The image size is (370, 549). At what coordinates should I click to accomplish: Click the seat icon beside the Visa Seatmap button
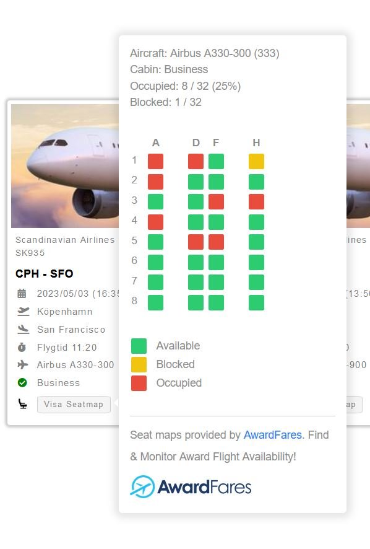[x=22, y=404]
